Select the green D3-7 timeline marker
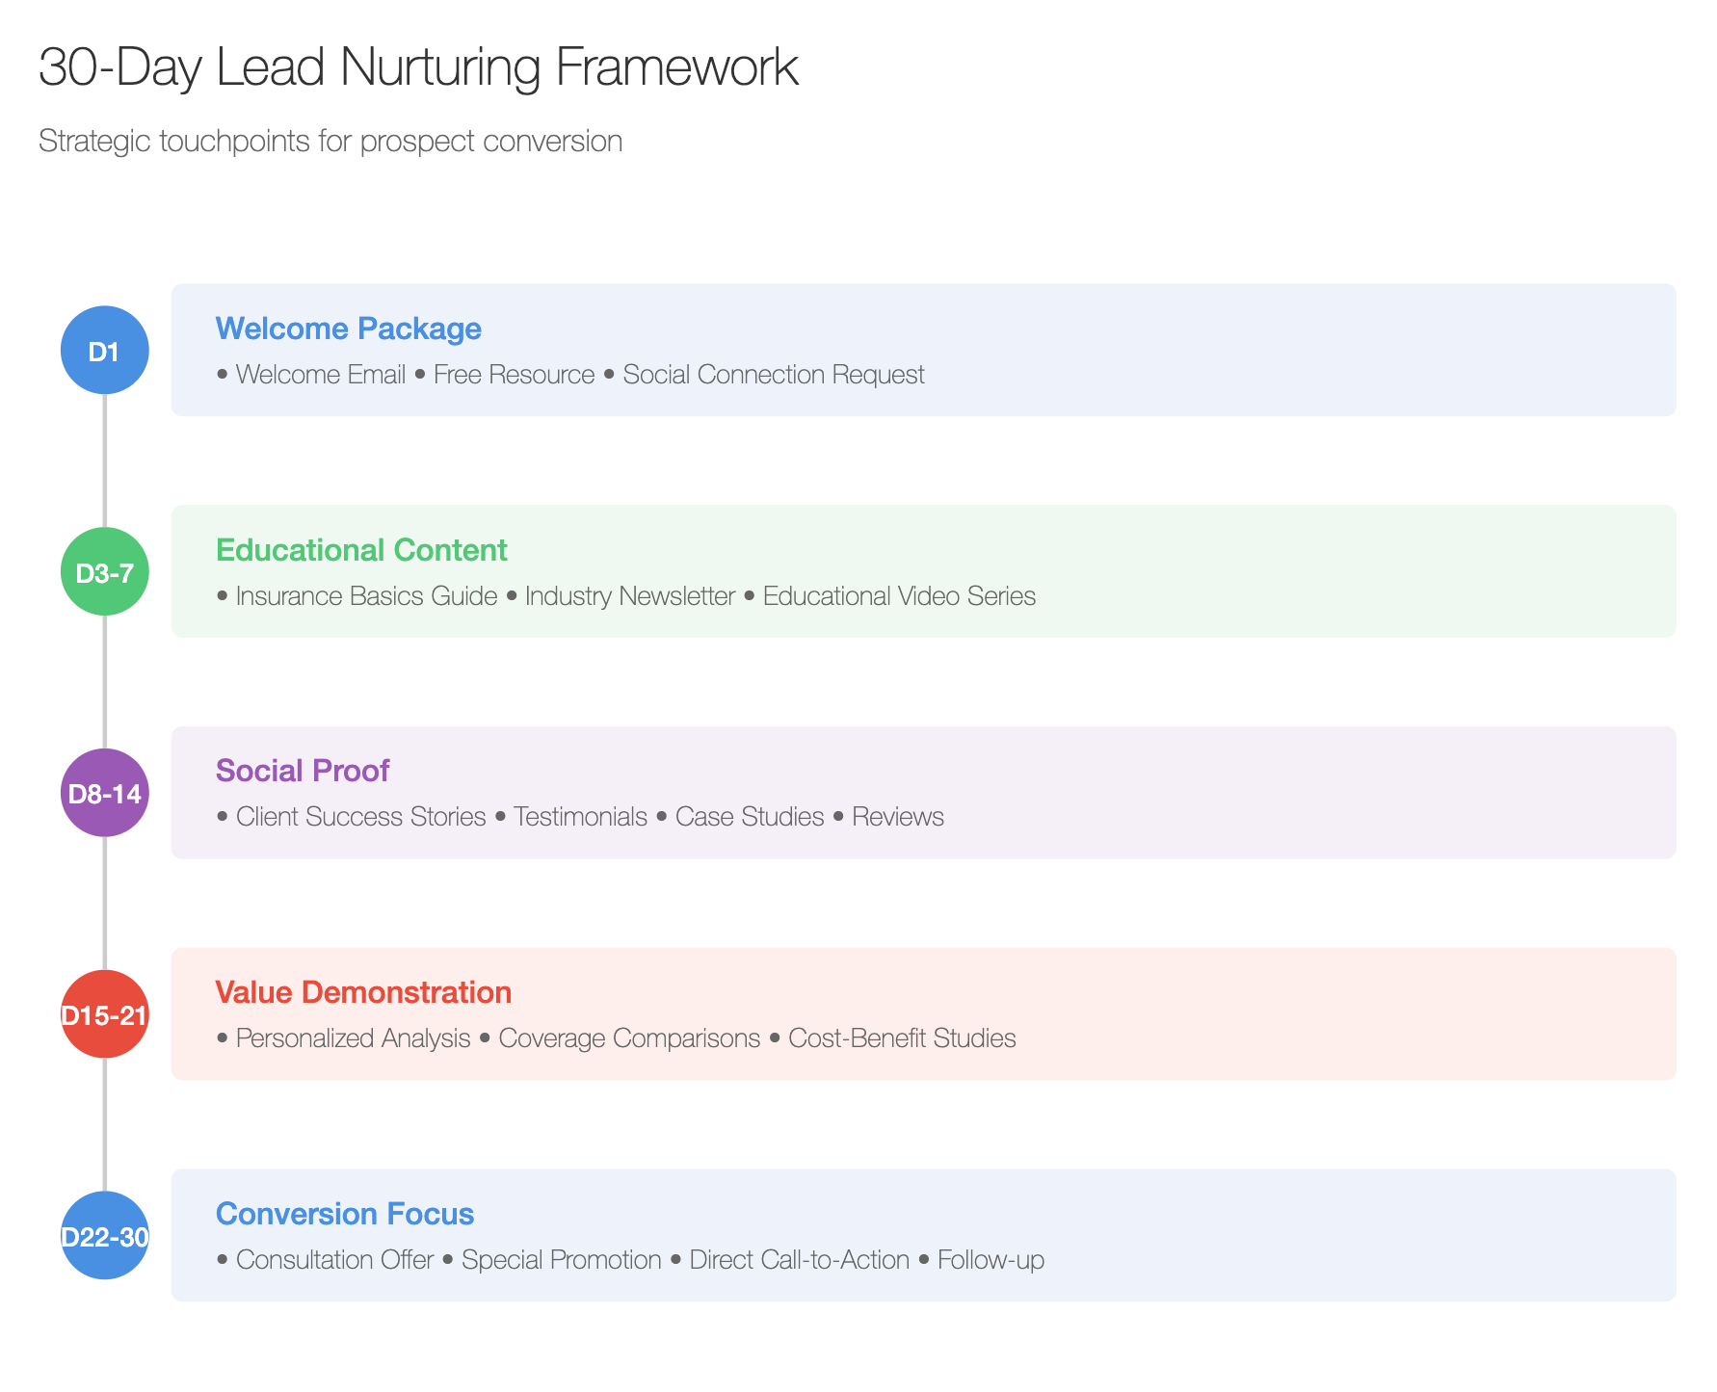 pos(104,571)
